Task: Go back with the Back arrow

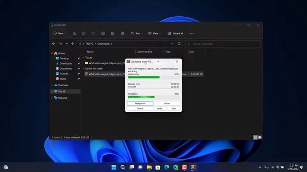Action: [54, 44]
